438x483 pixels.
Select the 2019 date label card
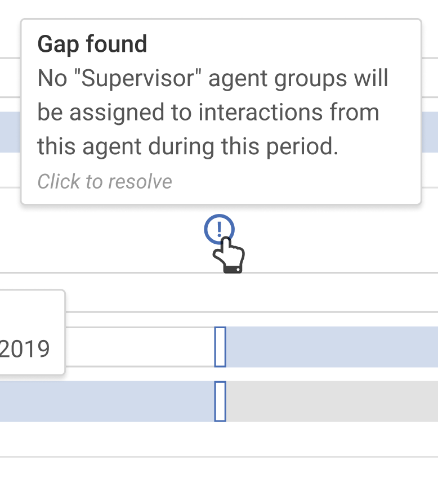tap(26, 348)
